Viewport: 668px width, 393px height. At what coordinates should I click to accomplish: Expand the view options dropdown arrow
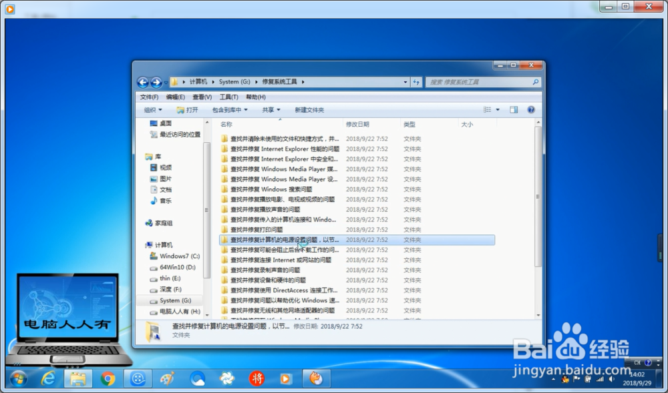498,109
